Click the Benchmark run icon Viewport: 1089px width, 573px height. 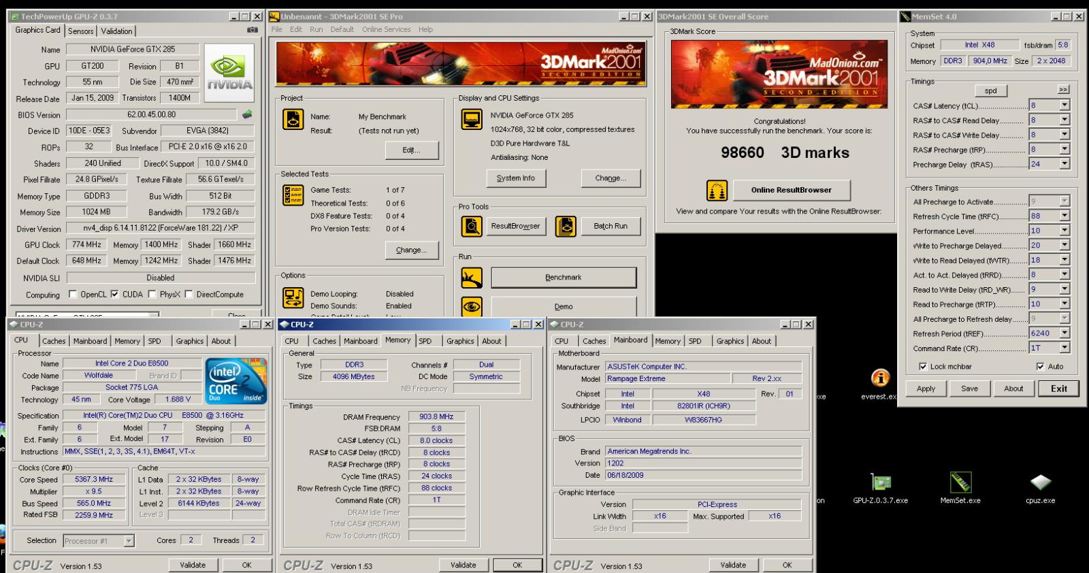(x=472, y=278)
